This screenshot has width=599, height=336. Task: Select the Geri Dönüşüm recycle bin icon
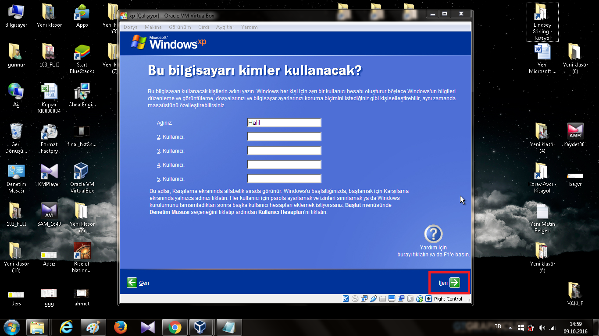(16, 138)
